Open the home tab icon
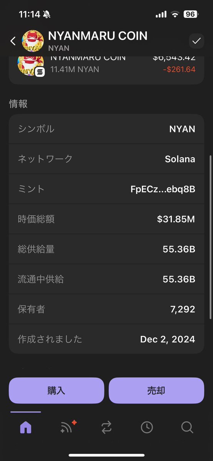The width and height of the screenshot is (213, 461). tap(26, 427)
